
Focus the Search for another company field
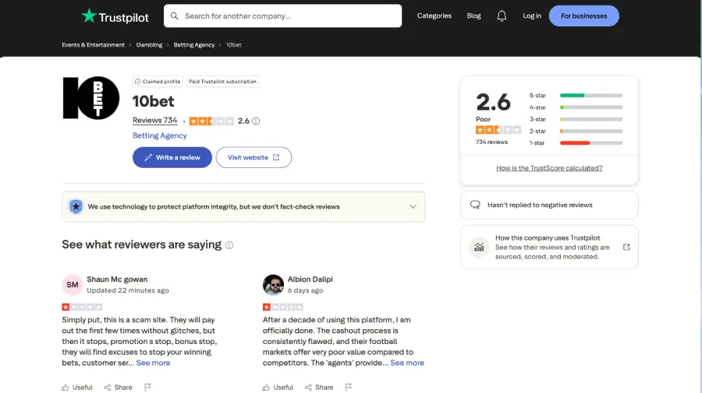pyautogui.click(x=283, y=16)
